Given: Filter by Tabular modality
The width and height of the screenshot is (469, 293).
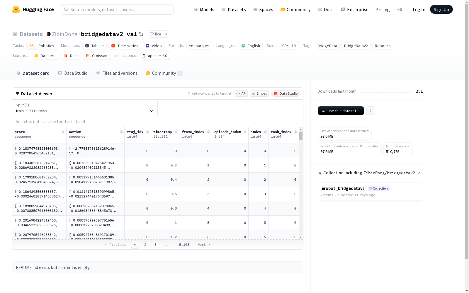Looking at the screenshot, I should [x=94, y=46].
